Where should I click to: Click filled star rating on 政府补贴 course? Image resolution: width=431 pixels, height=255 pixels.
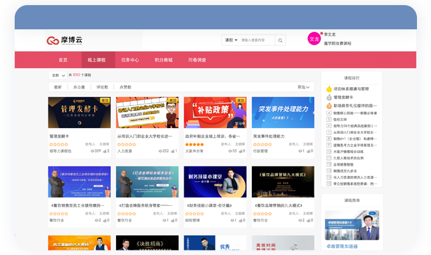[x=194, y=144]
